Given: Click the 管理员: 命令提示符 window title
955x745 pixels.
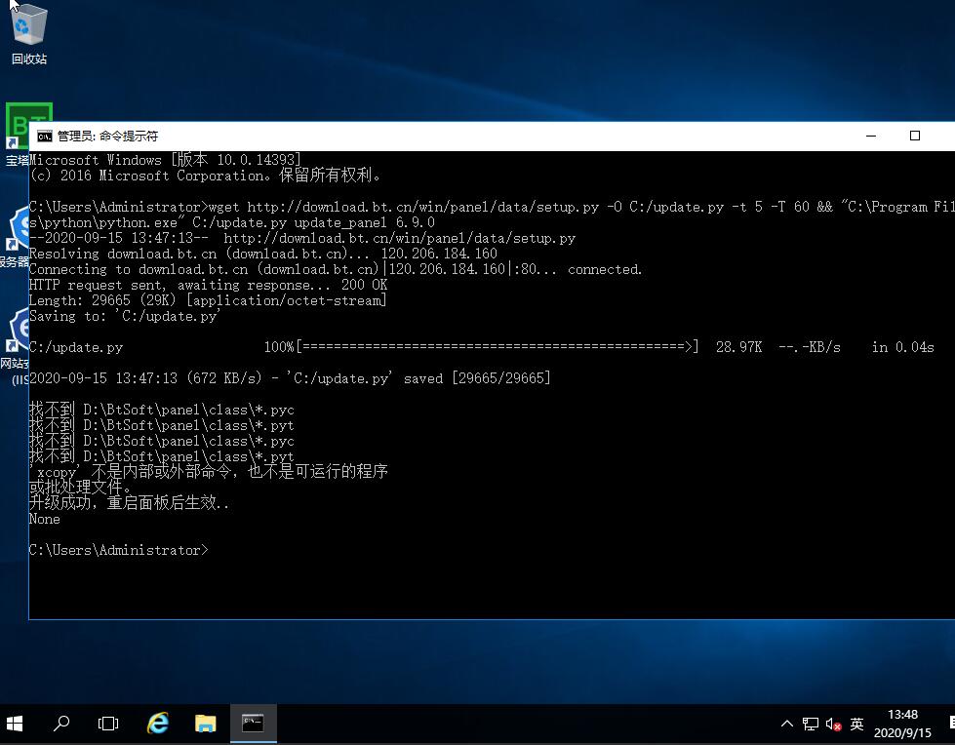Looking at the screenshot, I should [x=107, y=137].
